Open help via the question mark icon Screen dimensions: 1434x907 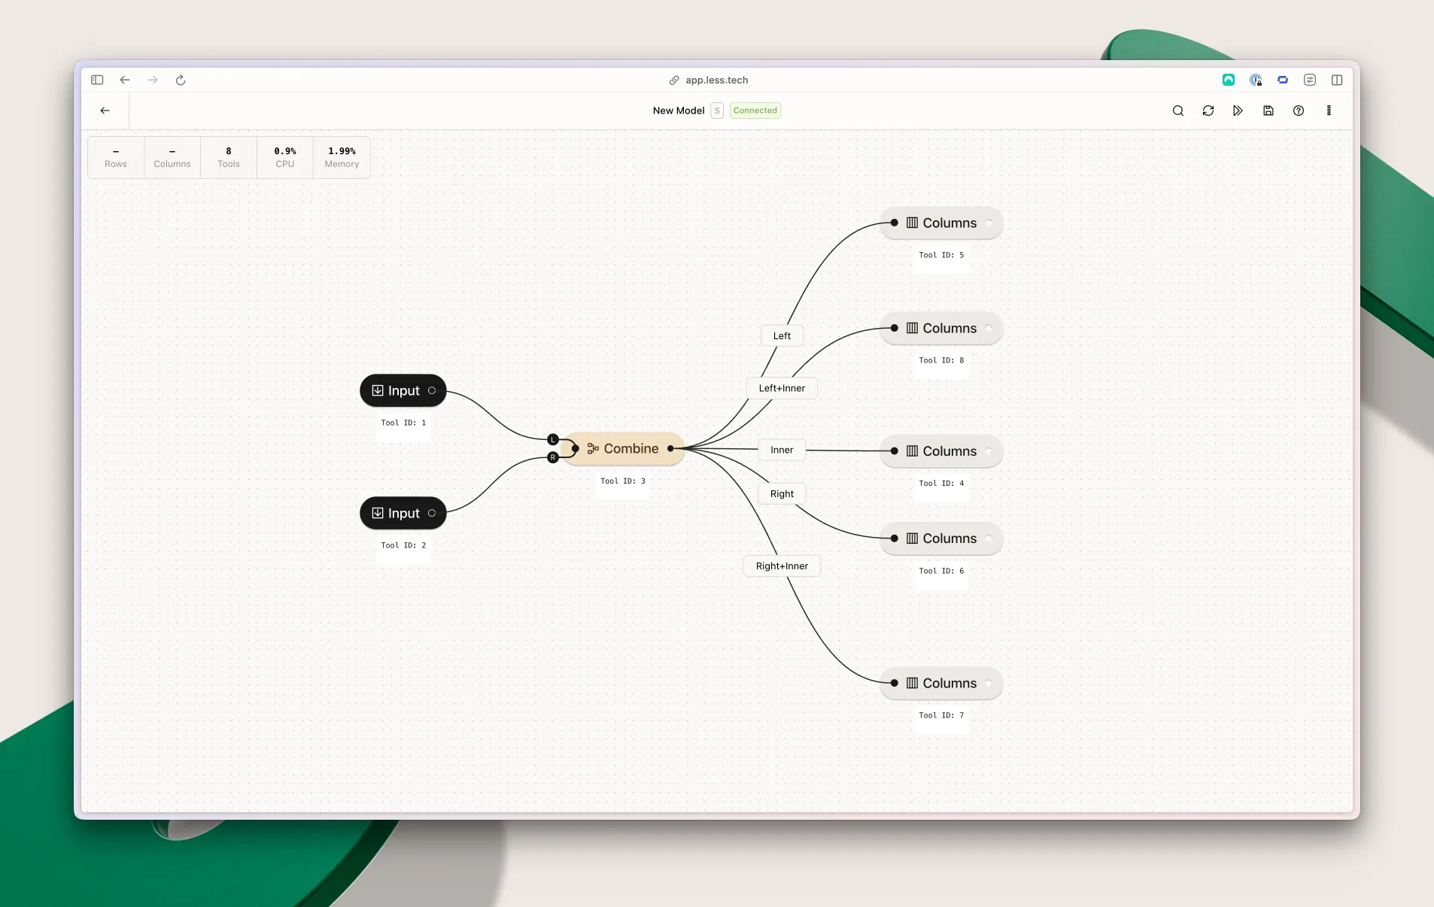point(1299,111)
